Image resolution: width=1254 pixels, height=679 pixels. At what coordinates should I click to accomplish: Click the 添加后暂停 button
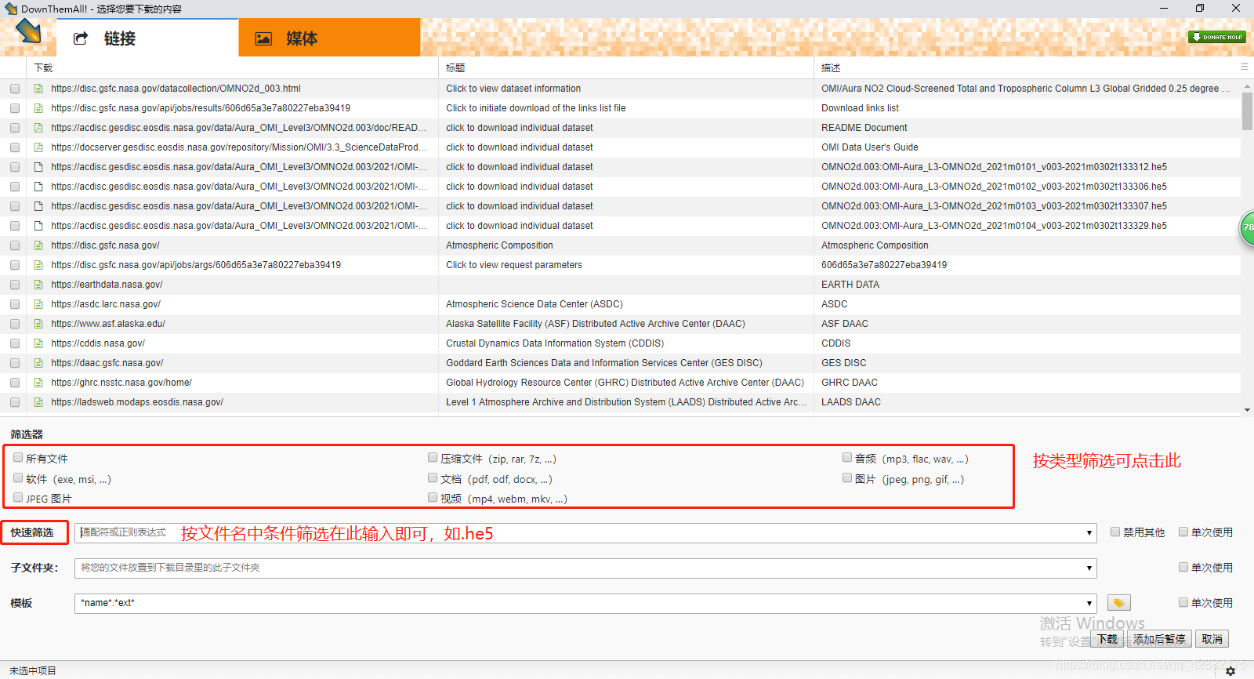point(1159,639)
